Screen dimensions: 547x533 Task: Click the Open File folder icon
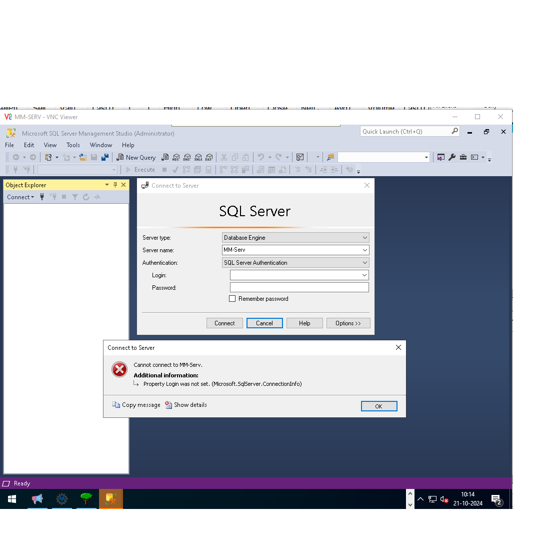[83, 157]
